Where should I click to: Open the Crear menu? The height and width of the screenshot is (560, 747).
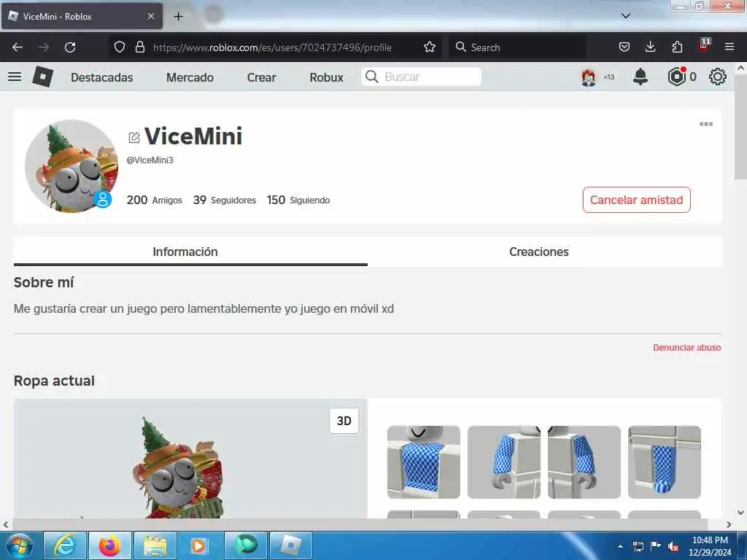coord(262,77)
